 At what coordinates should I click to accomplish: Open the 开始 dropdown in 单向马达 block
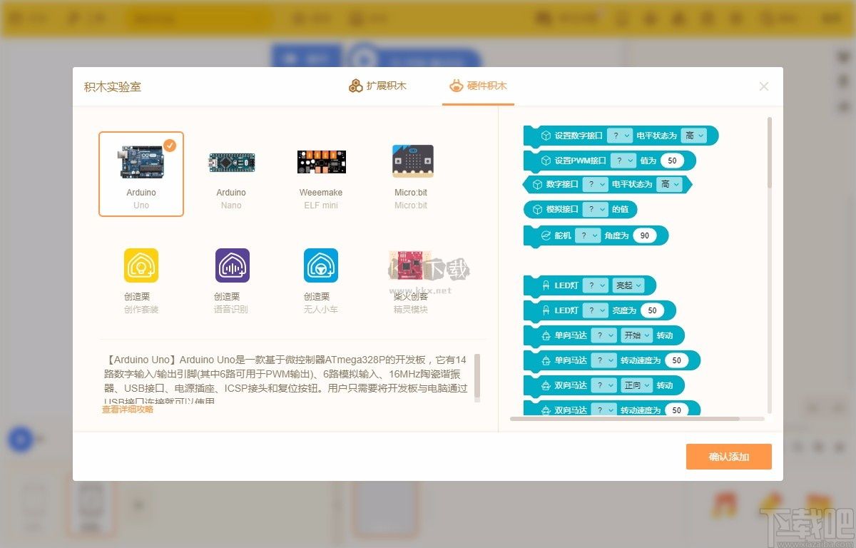point(637,335)
